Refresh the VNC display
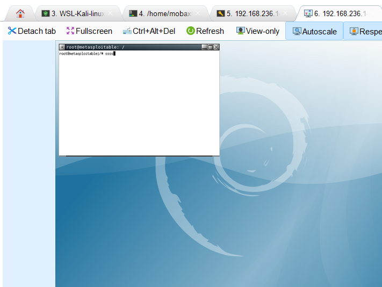Screen dimensions: 382x287 (205, 31)
